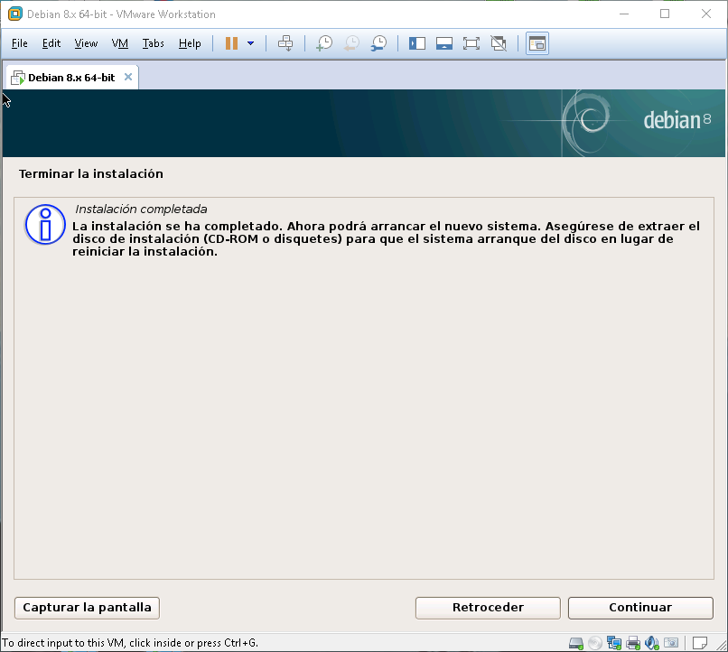Open the Tabs menu
Viewport: 728px width, 652px height.
(x=154, y=43)
